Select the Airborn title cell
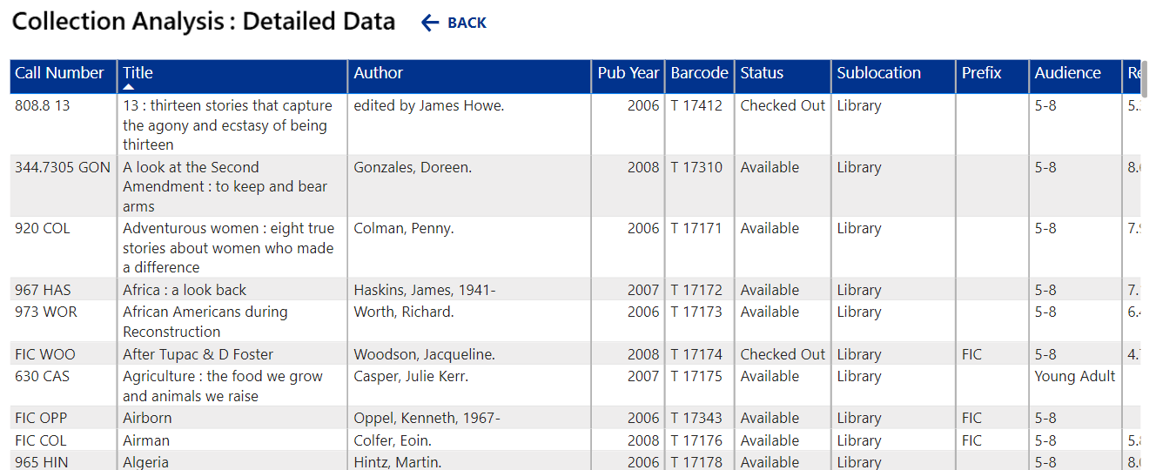Screen dimensions: 1156x470 pos(147,418)
